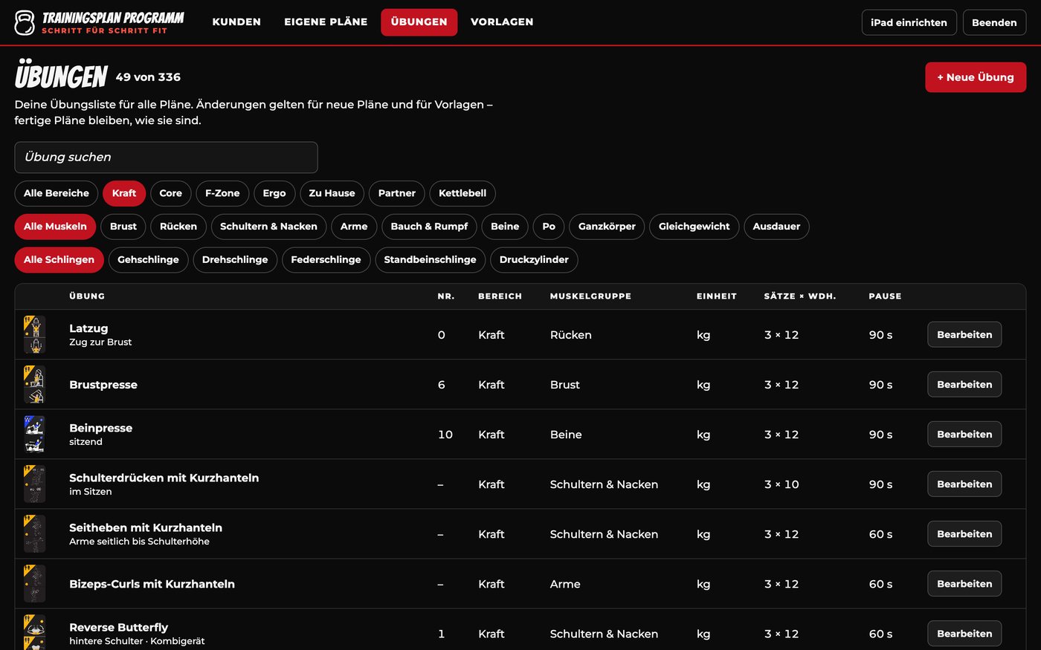Enable the F-Zone filter
The height and width of the screenshot is (650, 1041).
click(x=222, y=193)
